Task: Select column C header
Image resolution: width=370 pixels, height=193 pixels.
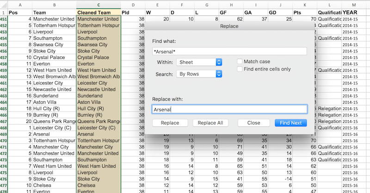Action: click(99, 5)
